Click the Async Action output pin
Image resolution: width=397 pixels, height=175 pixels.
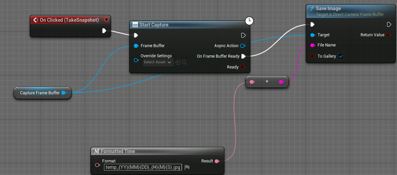coord(243,46)
